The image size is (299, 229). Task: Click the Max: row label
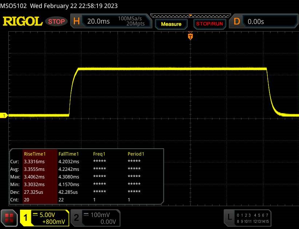point(15,177)
